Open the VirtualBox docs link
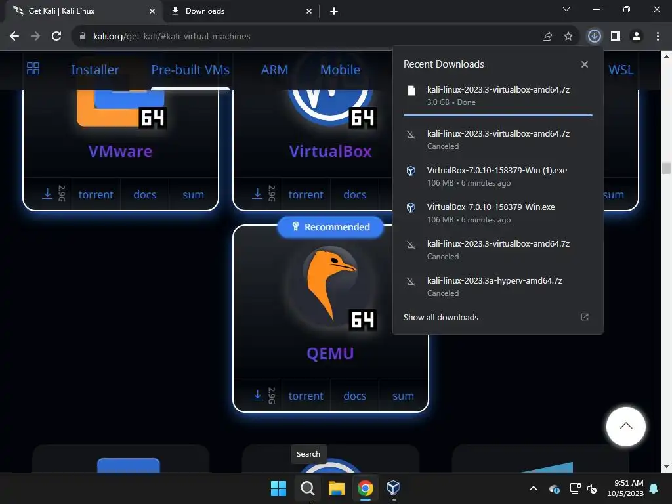Image resolution: width=672 pixels, height=504 pixels. (x=355, y=194)
